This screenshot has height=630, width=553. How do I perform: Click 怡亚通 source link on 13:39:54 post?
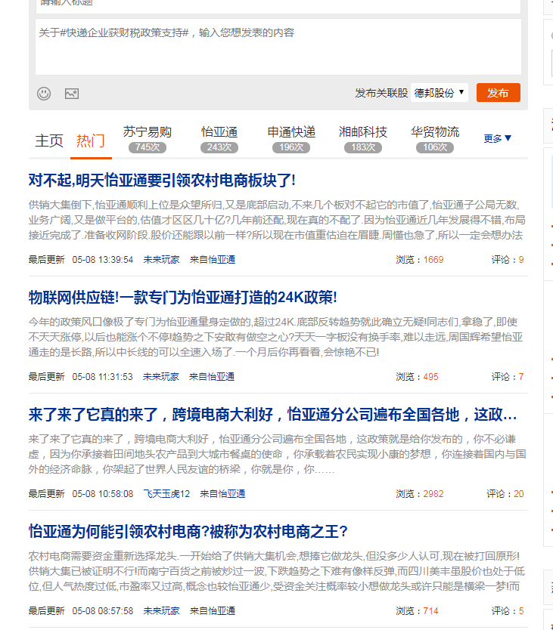(222, 260)
